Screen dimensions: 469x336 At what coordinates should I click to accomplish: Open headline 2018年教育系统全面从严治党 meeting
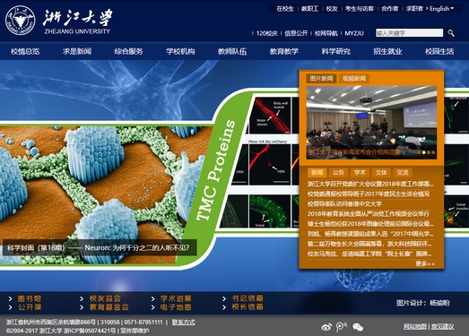(x=369, y=214)
